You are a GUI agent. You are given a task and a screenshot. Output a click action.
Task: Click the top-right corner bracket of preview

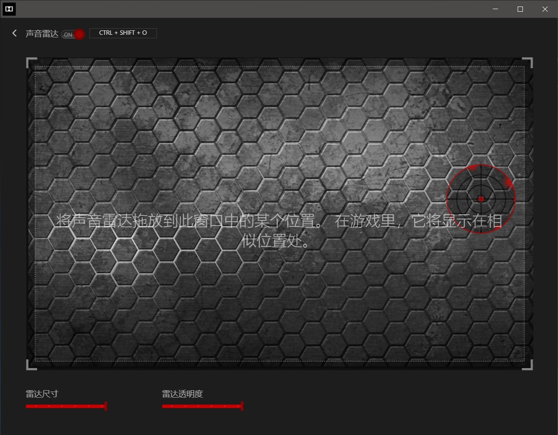coord(528,62)
